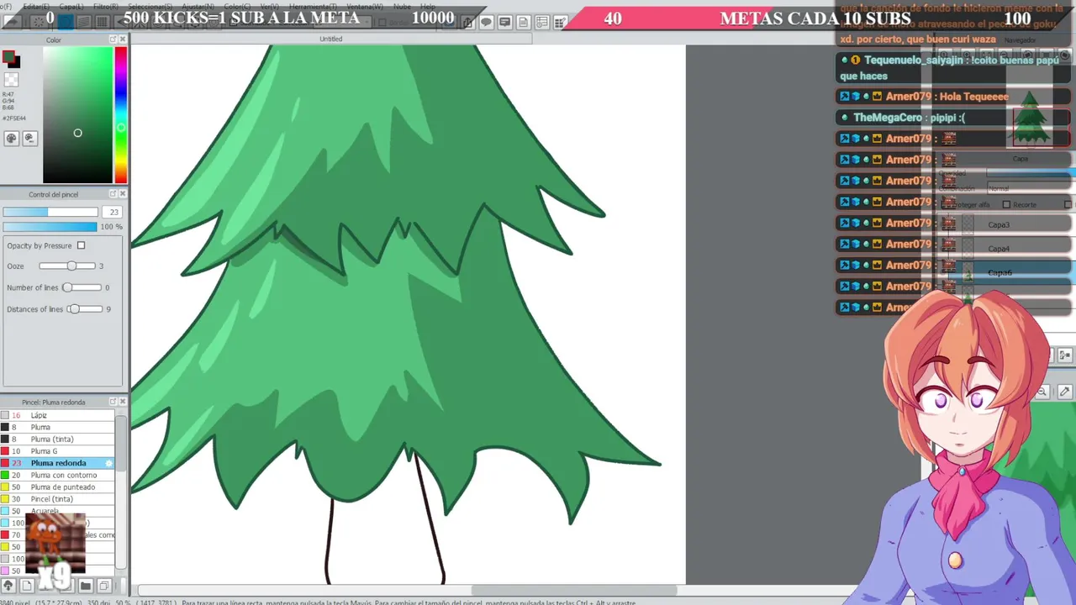This screenshot has width=1076, height=605.
Task: Click the dotted-circle snap icon in the toolbar
Action: pyautogui.click(x=38, y=22)
